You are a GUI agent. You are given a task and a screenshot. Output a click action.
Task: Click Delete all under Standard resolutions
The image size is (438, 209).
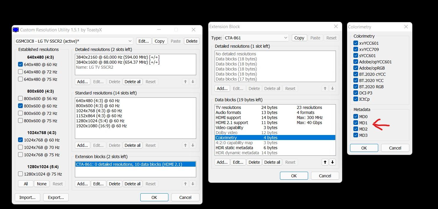tap(133, 145)
